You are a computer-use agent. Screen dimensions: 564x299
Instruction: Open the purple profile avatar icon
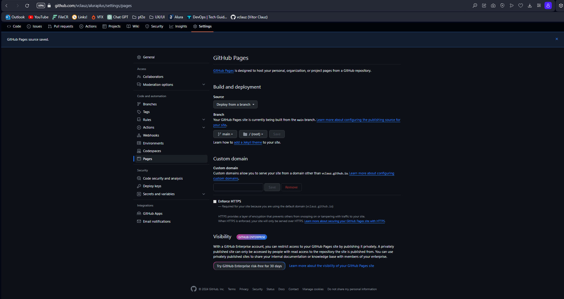pyautogui.click(x=548, y=5)
